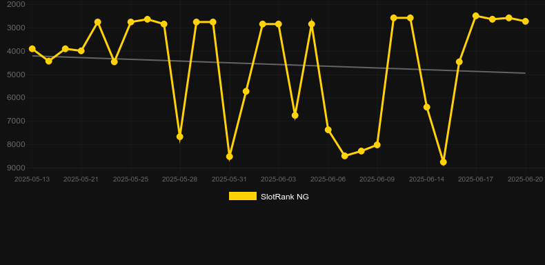This screenshot has width=545, height=265.
Task: Click the y-axis value 7000
Action: 16,121
